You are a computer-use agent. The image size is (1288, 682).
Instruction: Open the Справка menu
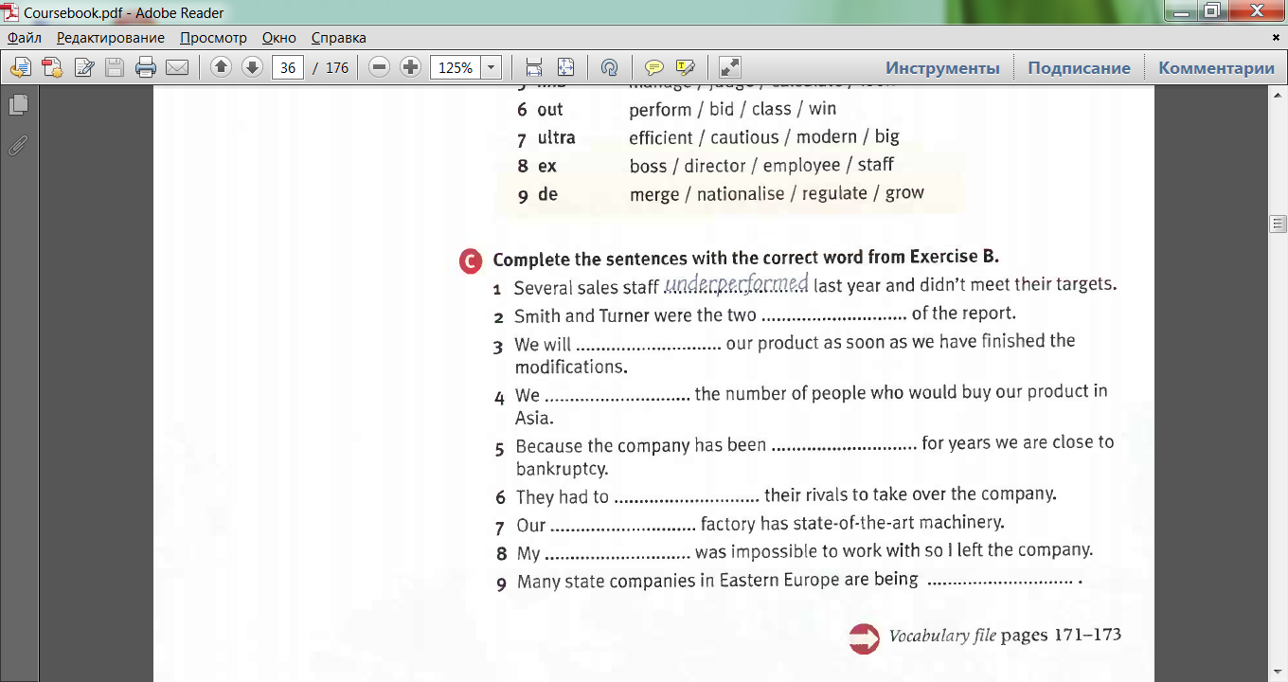pyautogui.click(x=338, y=38)
